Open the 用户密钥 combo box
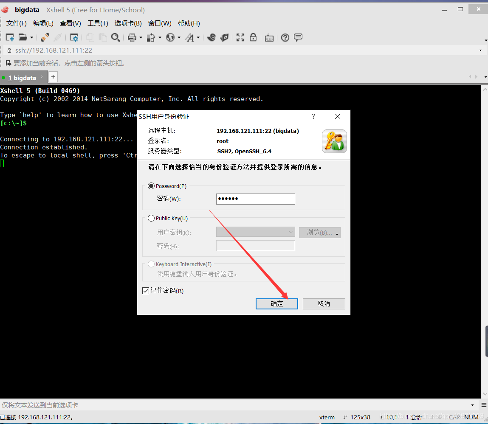Image resolution: width=488 pixels, height=424 pixels. pos(256,232)
